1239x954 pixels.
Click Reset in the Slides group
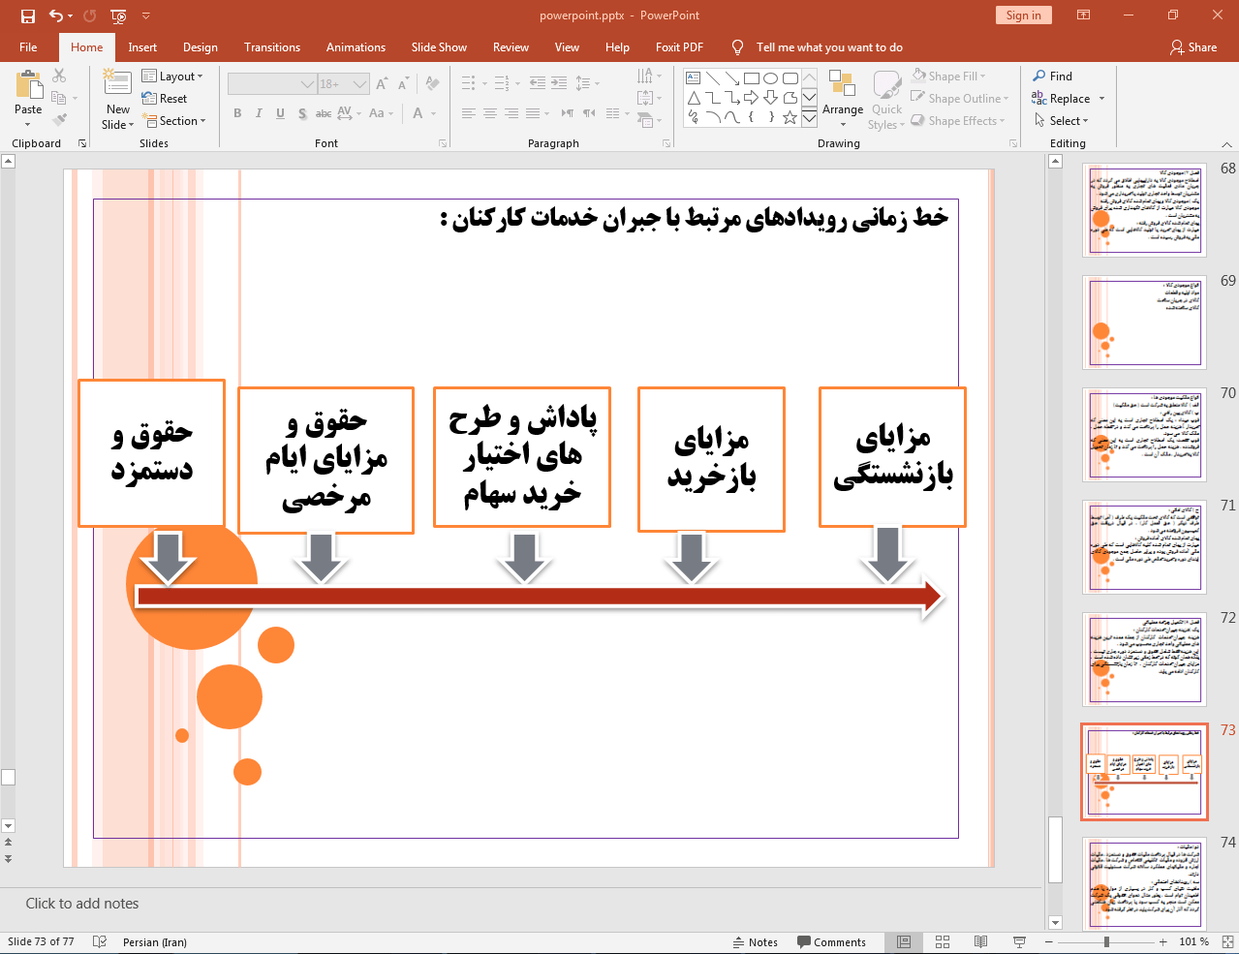[x=165, y=99]
